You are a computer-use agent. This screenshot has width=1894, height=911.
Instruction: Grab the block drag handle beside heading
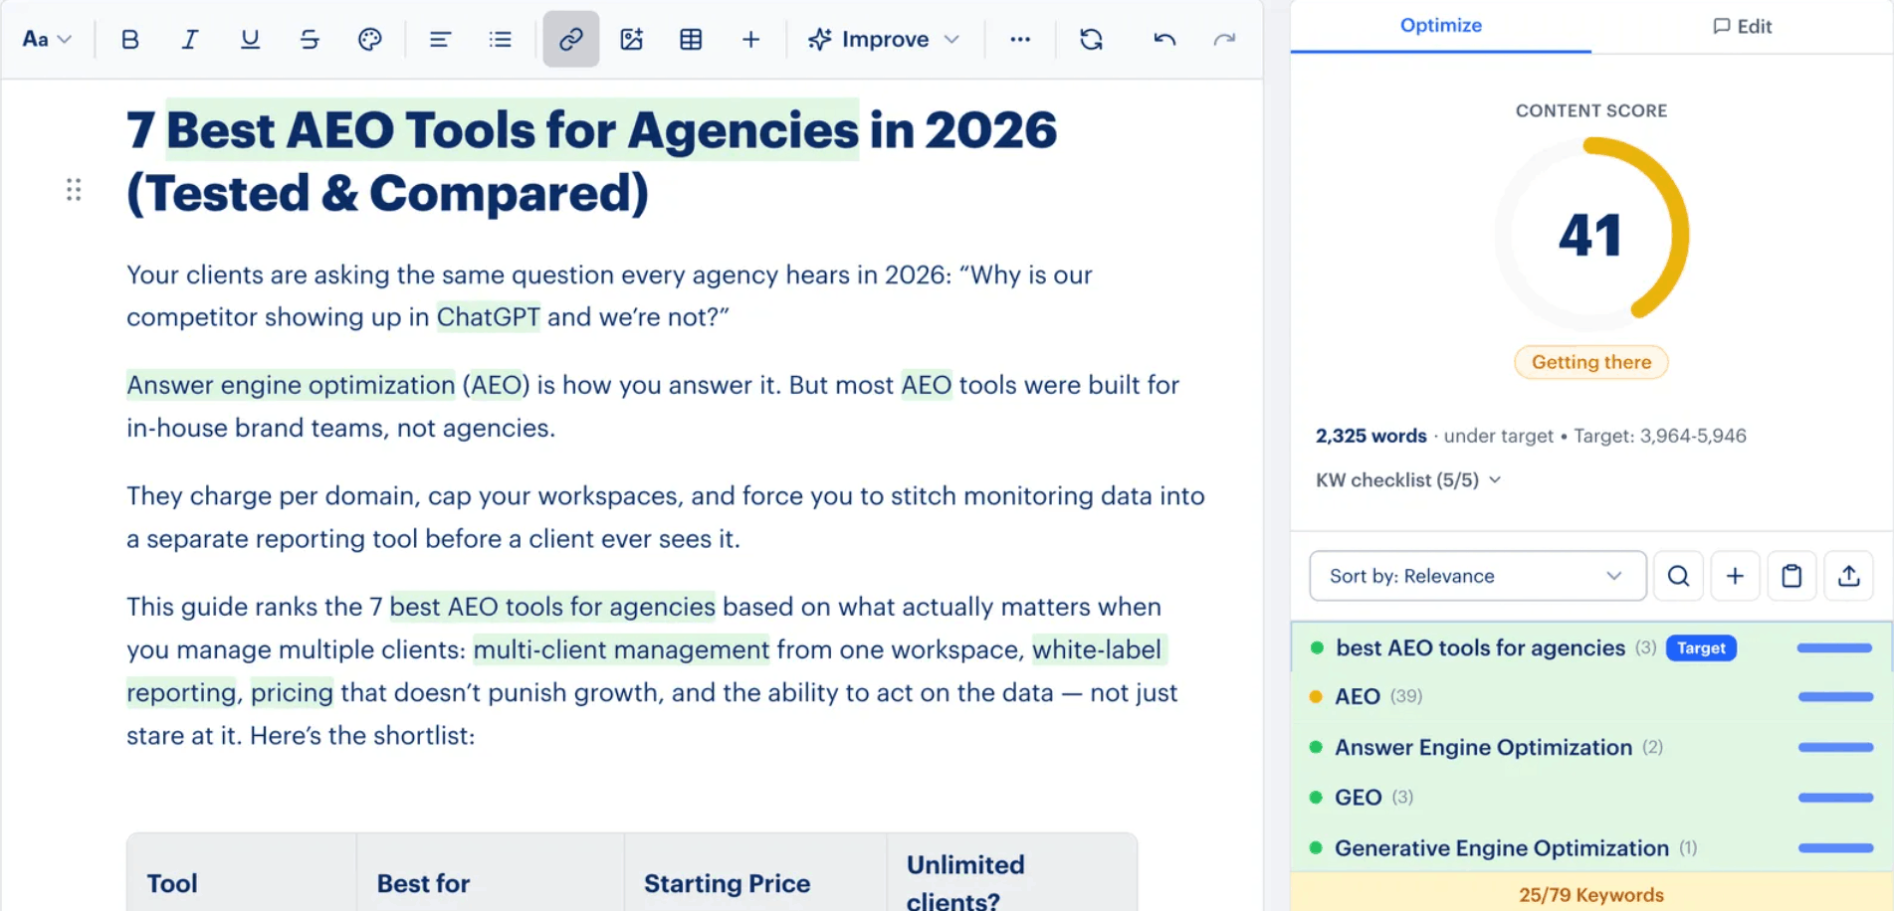click(74, 189)
